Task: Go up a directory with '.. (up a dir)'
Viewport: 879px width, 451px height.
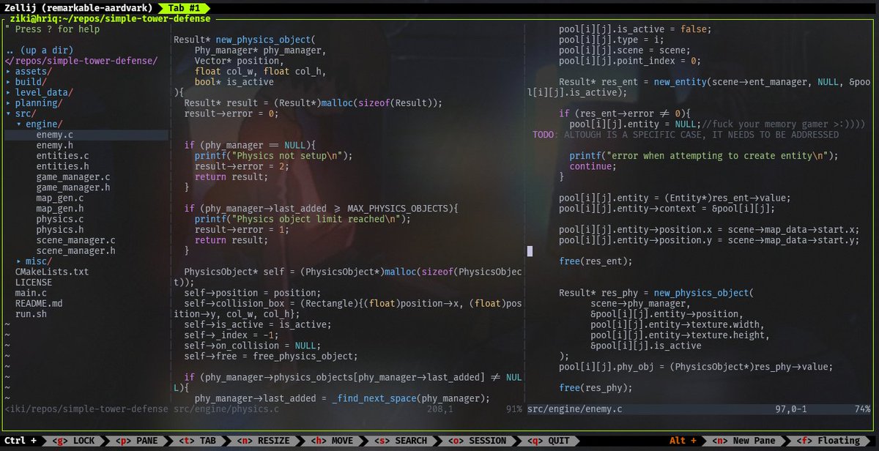Action: (x=39, y=51)
